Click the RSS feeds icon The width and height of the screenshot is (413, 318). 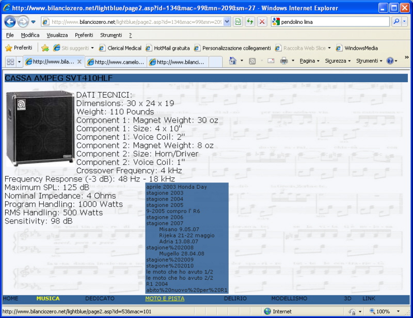click(252, 61)
